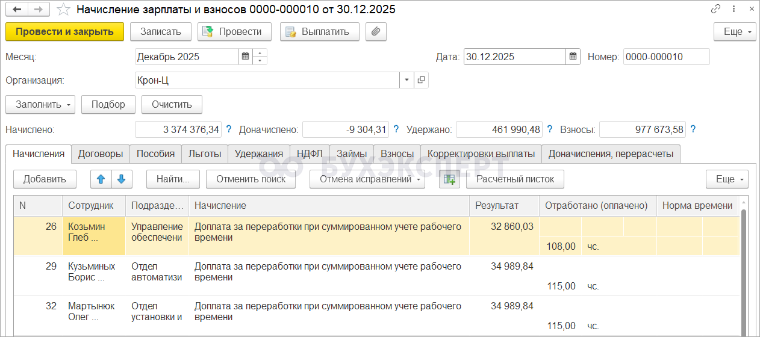Image resolution: width=760 pixels, height=337 pixels.
Task: Click the paperclip attachments icon
Action: click(376, 32)
